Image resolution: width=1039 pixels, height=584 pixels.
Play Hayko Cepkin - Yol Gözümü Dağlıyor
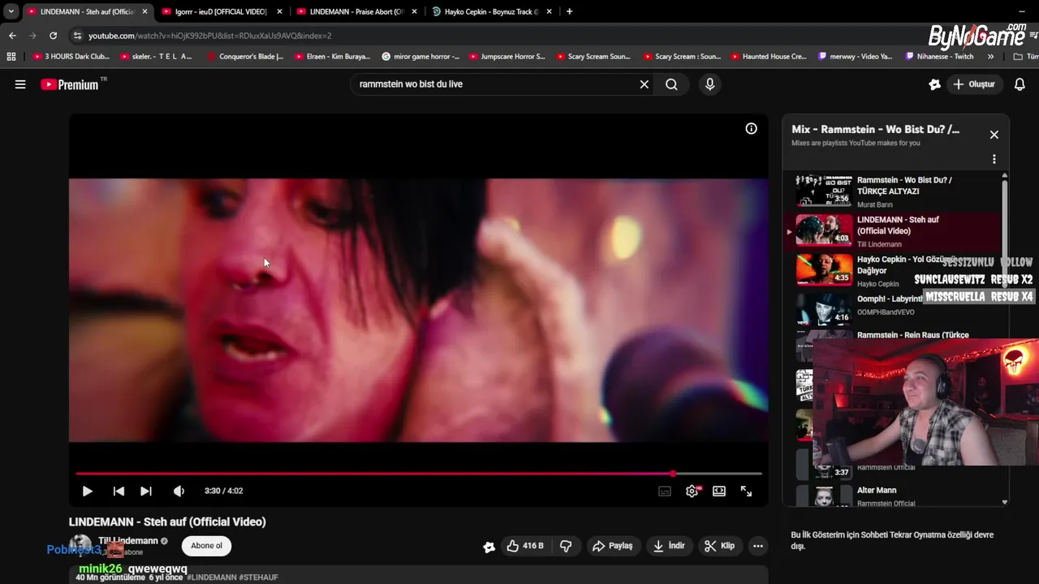tap(893, 271)
